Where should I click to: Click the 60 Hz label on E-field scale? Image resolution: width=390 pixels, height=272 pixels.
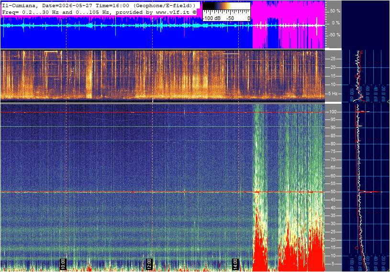tap(333, 176)
